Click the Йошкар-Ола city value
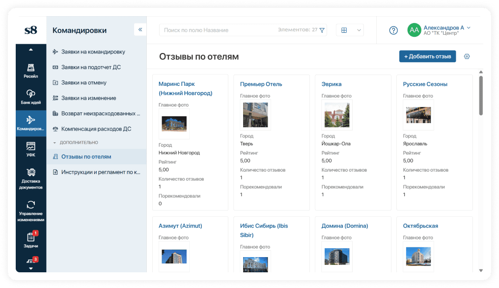 pyautogui.click(x=336, y=144)
